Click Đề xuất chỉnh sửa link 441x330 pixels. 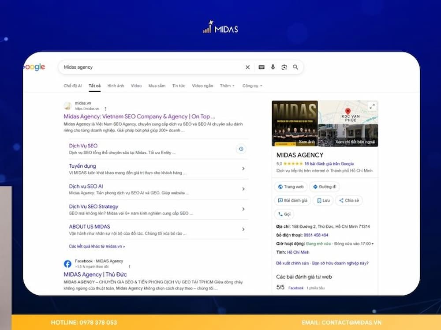coord(292,263)
